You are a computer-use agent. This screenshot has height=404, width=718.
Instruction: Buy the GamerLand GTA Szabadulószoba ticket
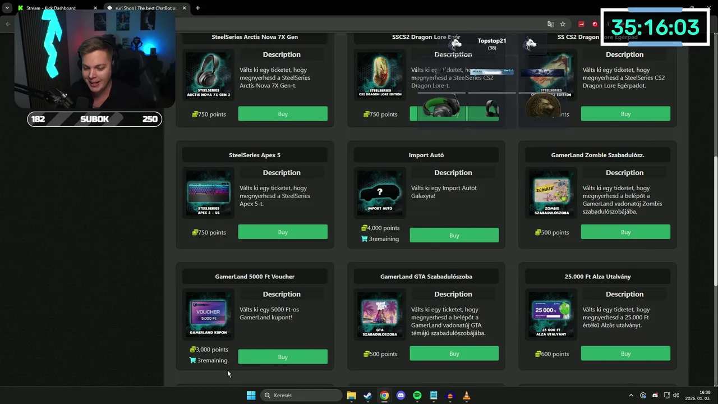tap(454, 353)
